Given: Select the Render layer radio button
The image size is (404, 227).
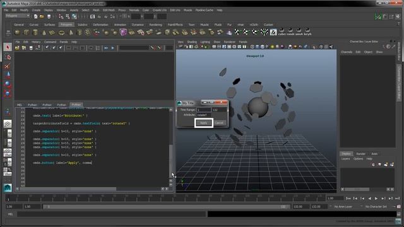Looking at the screenshot, I should click(360, 154).
